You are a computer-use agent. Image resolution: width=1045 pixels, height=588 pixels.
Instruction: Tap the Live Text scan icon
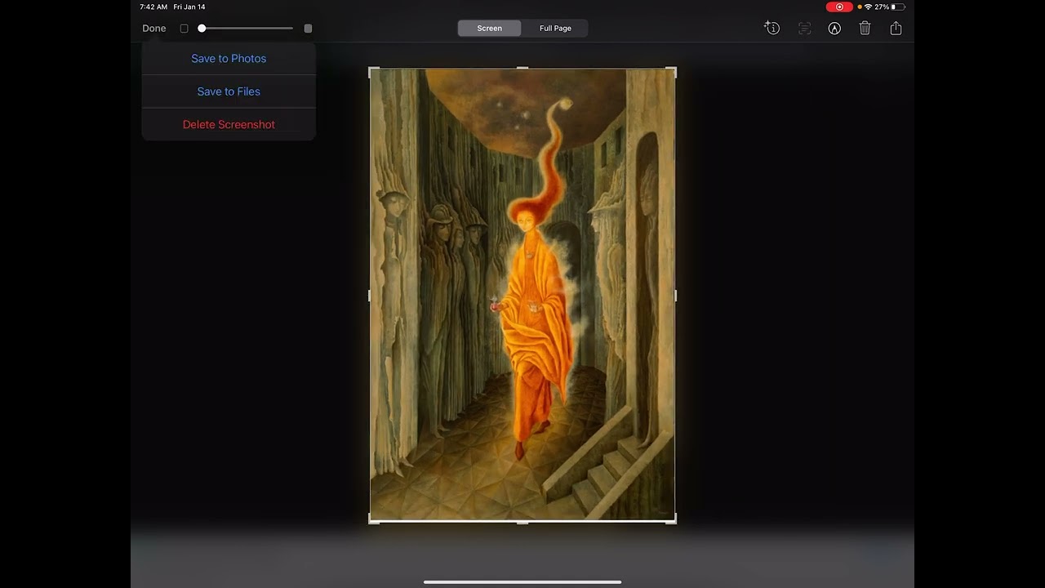[804, 28]
